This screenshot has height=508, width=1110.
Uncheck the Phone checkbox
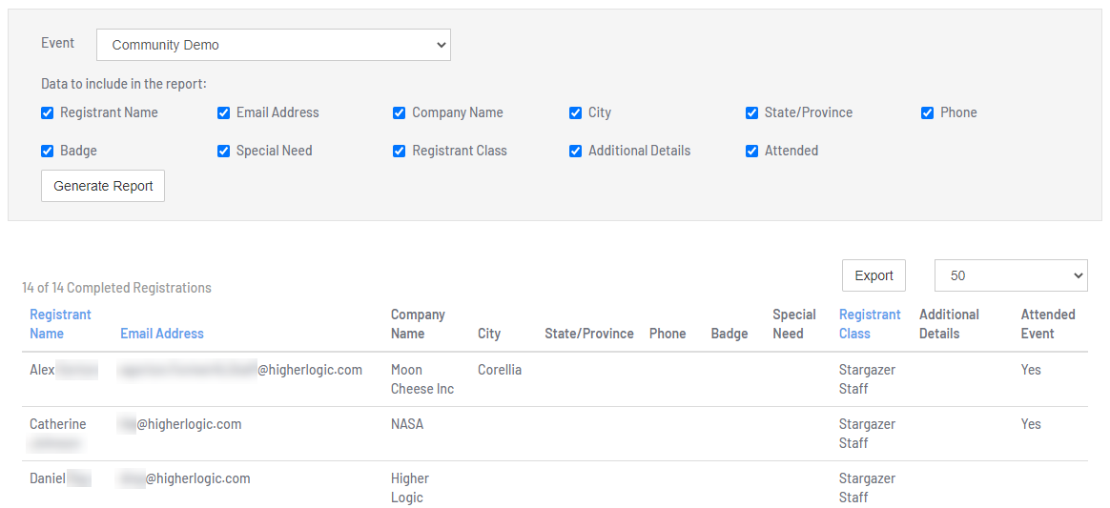point(928,112)
